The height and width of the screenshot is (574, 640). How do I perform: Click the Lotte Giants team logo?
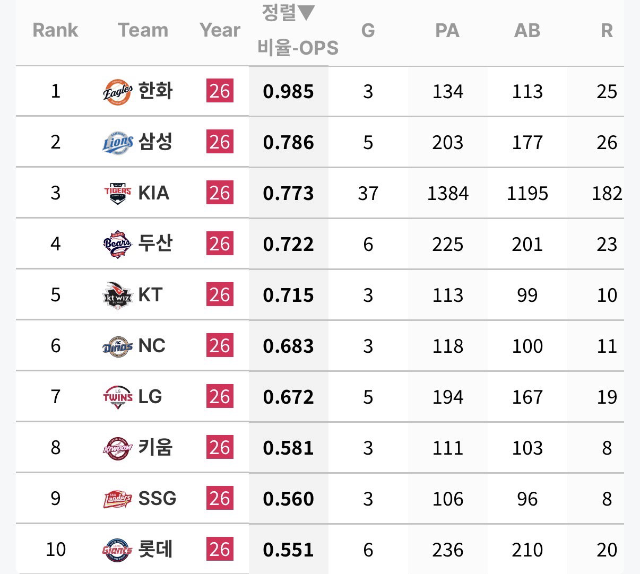(117, 550)
